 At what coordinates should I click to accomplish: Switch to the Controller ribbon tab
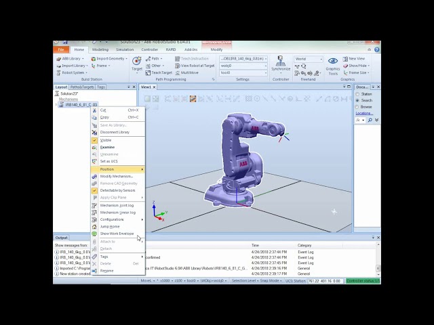click(150, 49)
